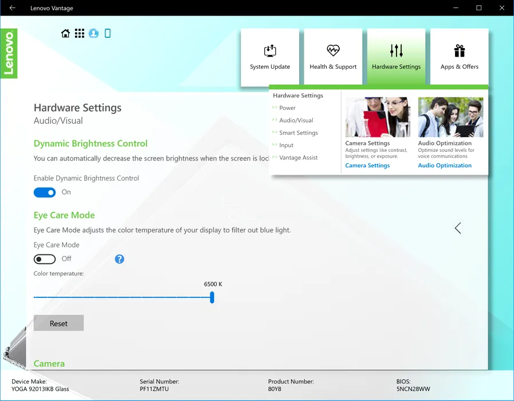514x401 pixels.
Task: Click device make YOGA 92013IKB Glass
Action: pyautogui.click(x=40, y=389)
